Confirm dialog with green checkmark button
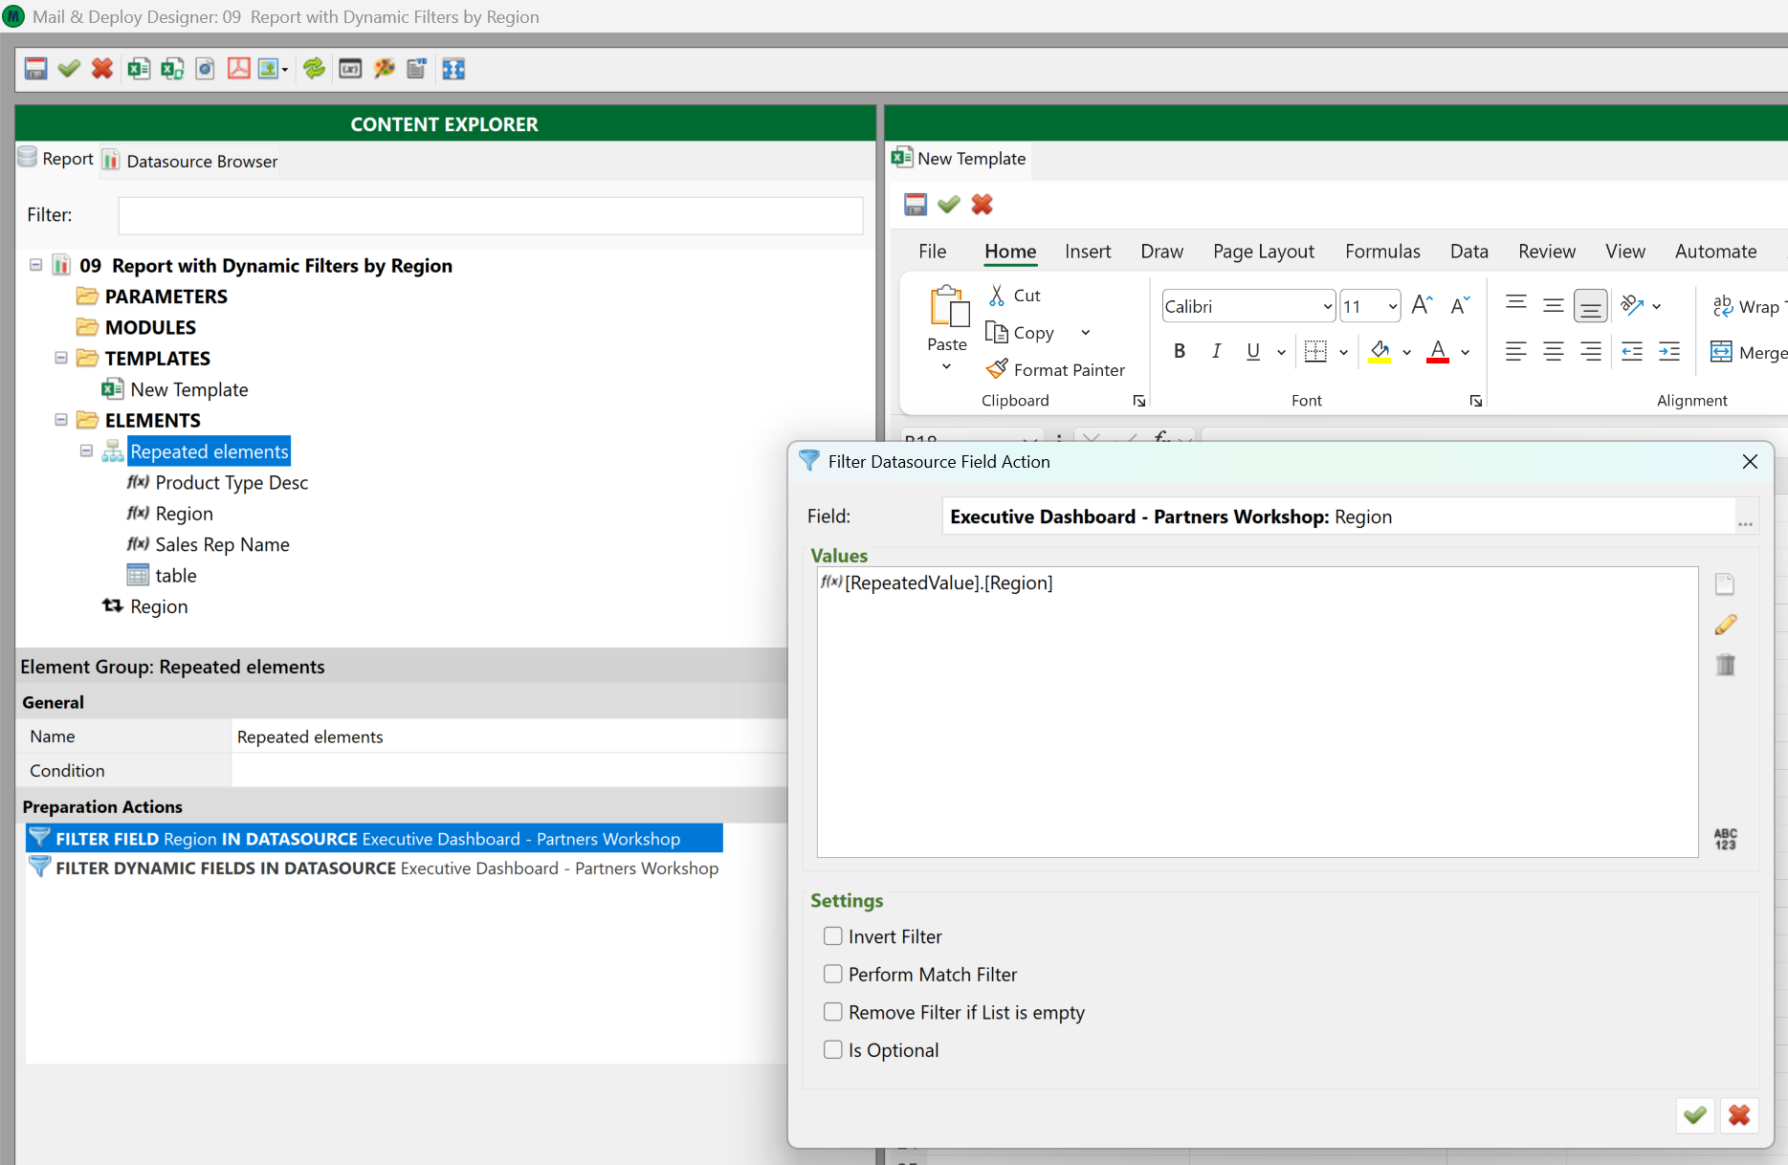Image resolution: width=1788 pixels, height=1165 pixels. pos(1694,1115)
